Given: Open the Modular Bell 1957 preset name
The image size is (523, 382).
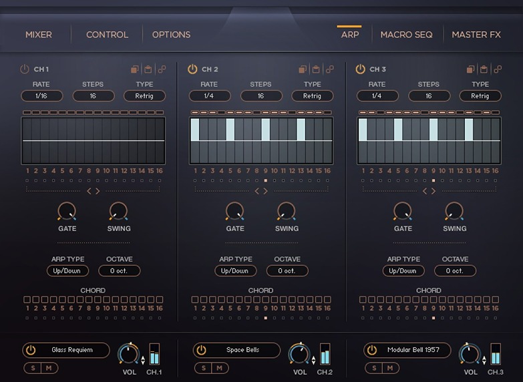Looking at the screenshot, I should (x=413, y=350).
